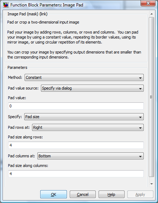Click the 'Method:' label
The height and width of the screenshot is (203, 158).
point(15,77)
